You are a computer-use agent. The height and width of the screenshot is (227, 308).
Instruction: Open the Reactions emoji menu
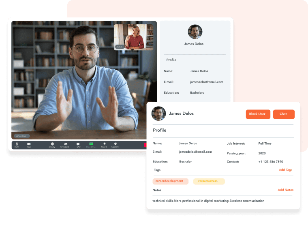(115, 144)
